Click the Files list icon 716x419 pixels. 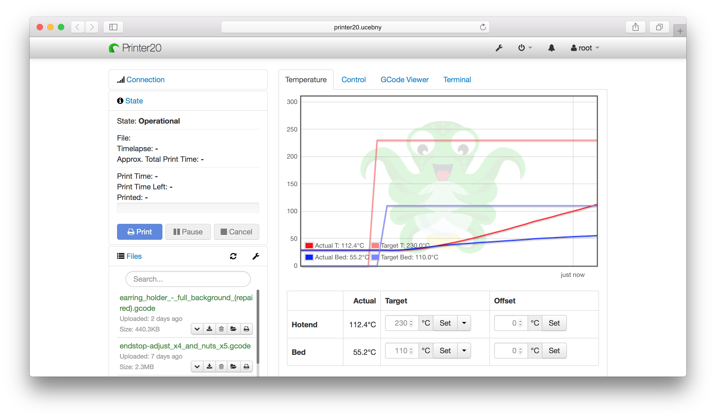click(120, 256)
